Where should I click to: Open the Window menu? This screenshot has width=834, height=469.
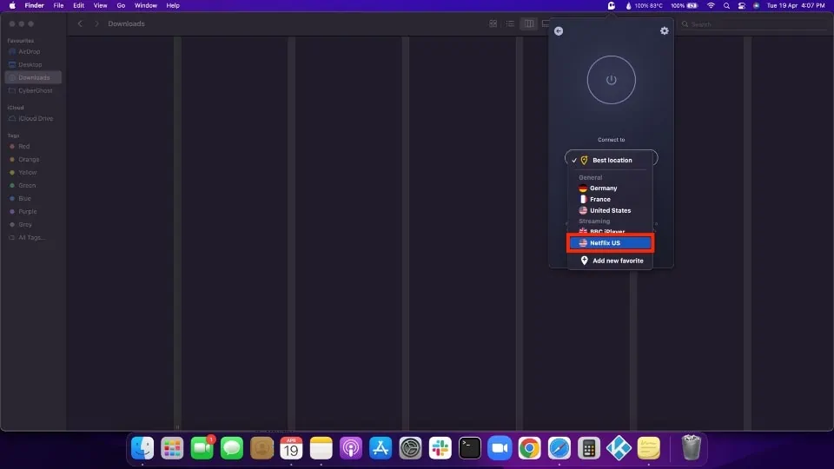pyautogui.click(x=145, y=6)
